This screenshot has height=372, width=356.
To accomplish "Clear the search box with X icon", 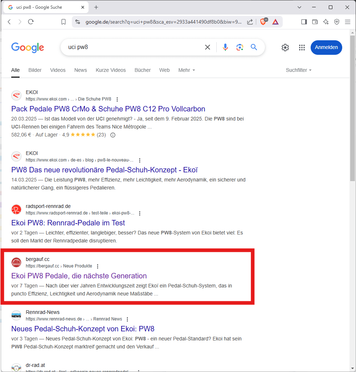I will [208, 47].
